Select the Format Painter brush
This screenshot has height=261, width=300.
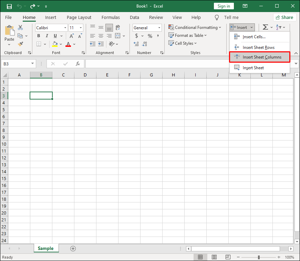(x=20, y=44)
